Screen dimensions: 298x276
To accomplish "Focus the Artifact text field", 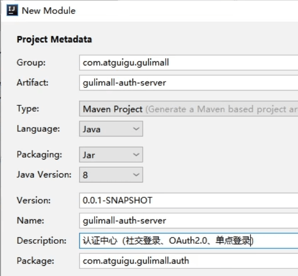I will pyautogui.click(x=189, y=83).
